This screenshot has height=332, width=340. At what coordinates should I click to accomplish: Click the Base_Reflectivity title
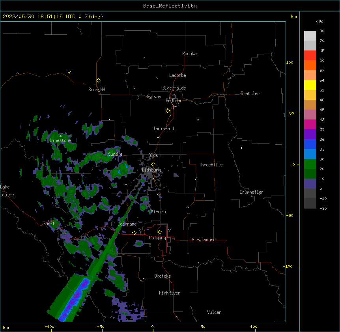(170, 6)
